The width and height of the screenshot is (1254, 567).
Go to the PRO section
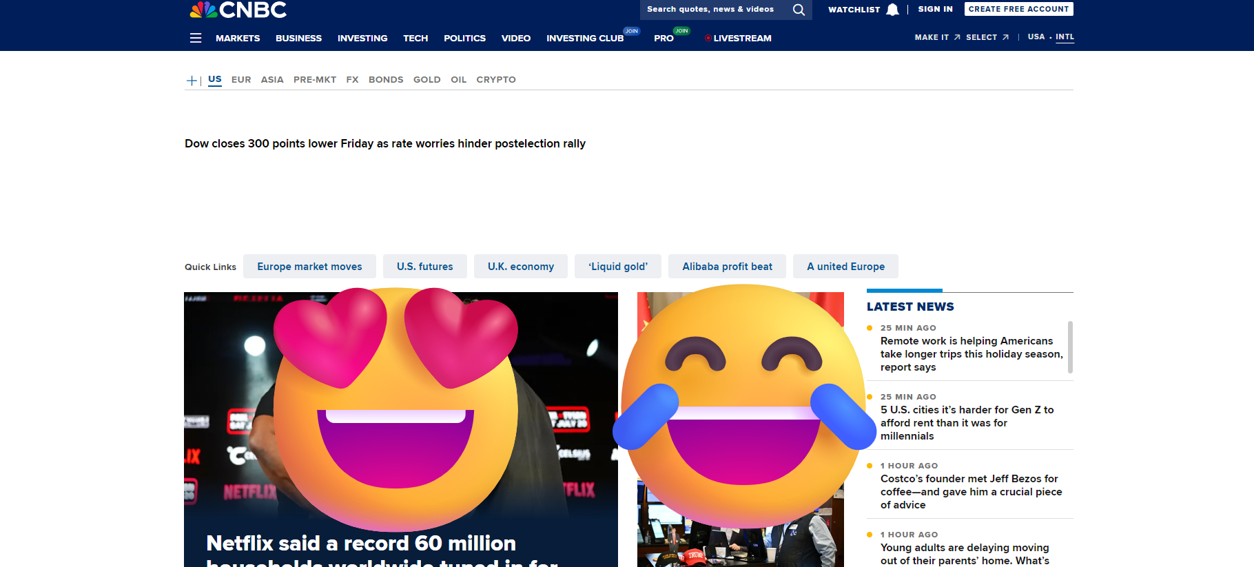coord(664,38)
